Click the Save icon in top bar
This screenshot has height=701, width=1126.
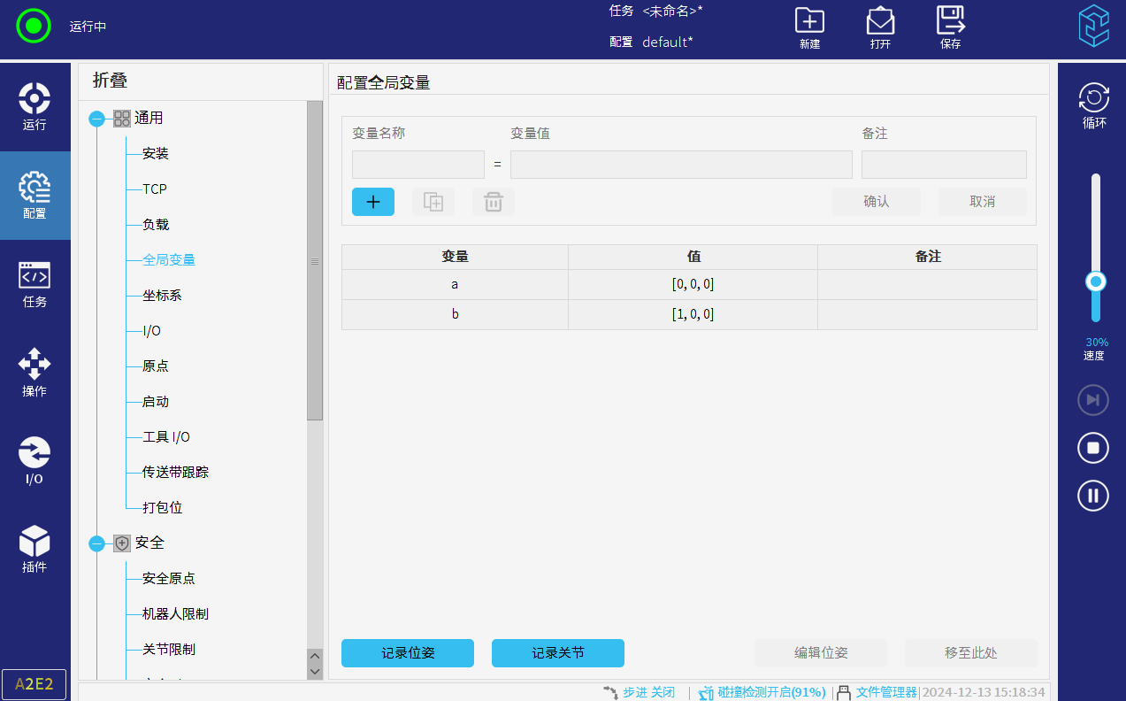point(951,21)
